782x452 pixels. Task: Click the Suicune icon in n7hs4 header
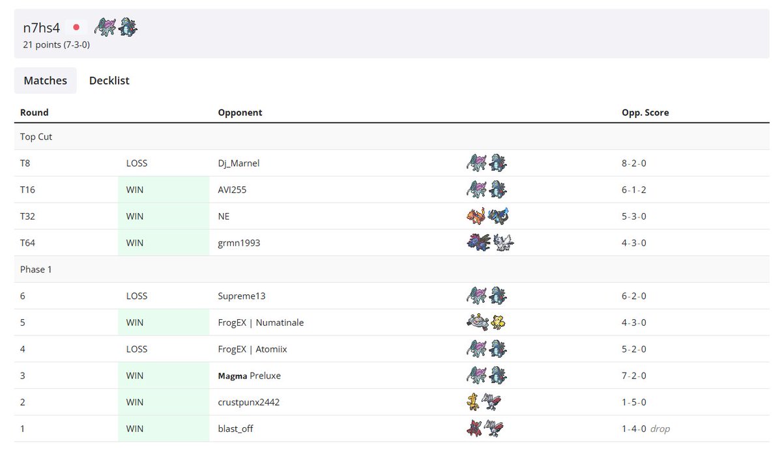click(x=105, y=27)
